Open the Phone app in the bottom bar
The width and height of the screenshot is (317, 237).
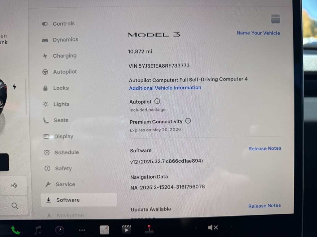coord(15,230)
